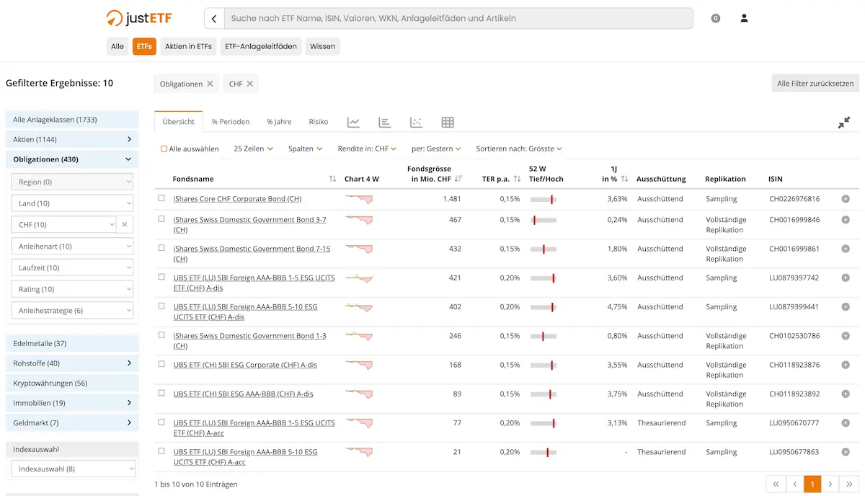Add iShares Core CHF Corporate Bond plus icon
Screen dimensions: 865x496
(846, 199)
